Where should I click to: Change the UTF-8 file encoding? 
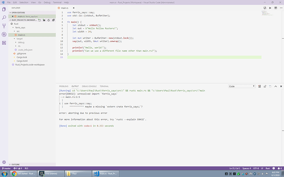[x=256, y=168]
